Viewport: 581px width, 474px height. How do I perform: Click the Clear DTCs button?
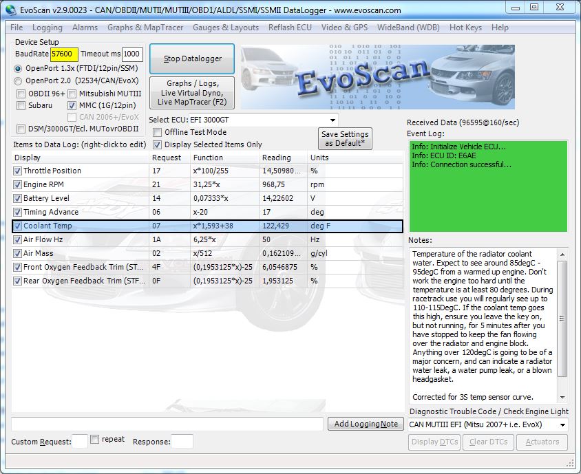[488, 442]
